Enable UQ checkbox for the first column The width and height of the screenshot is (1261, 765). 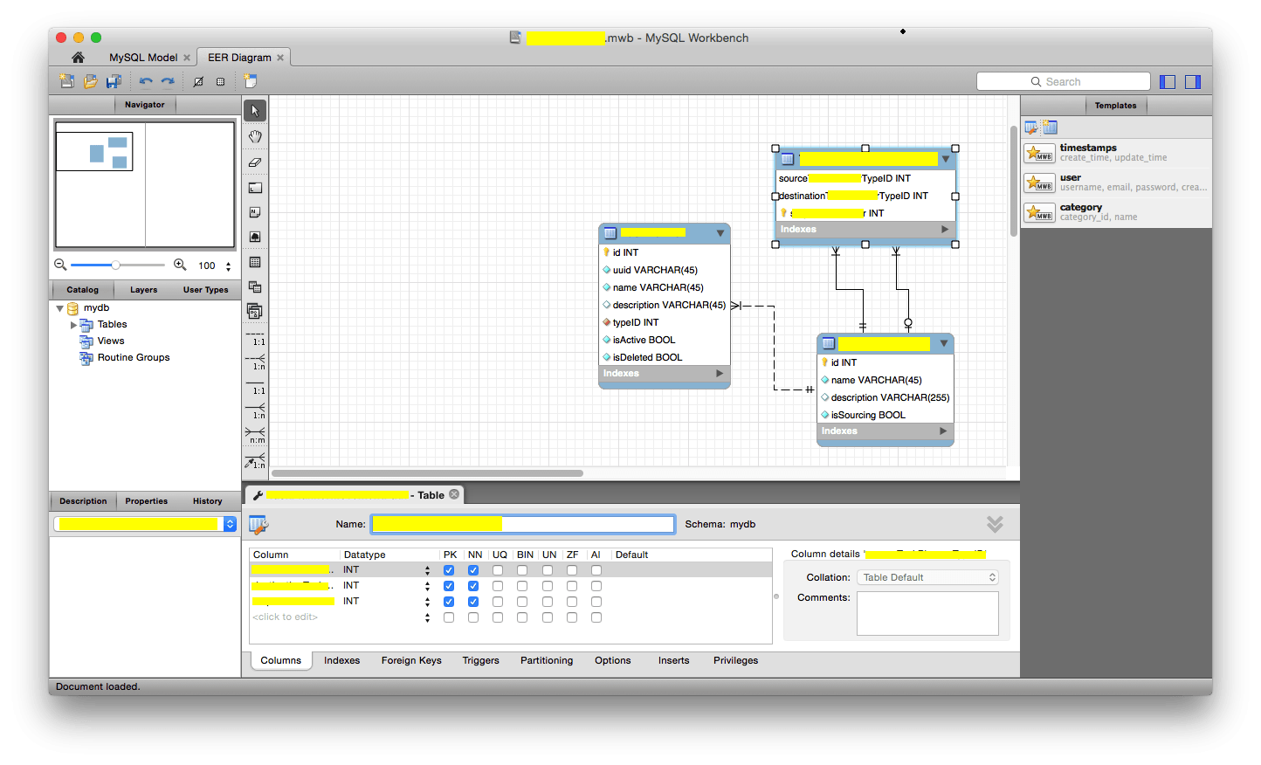coord(499,569)
